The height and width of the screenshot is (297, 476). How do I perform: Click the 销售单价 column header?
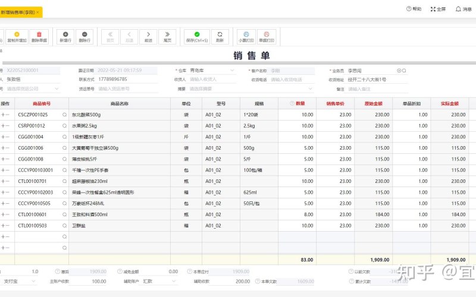pyautogui.click(x=335, y=103)
